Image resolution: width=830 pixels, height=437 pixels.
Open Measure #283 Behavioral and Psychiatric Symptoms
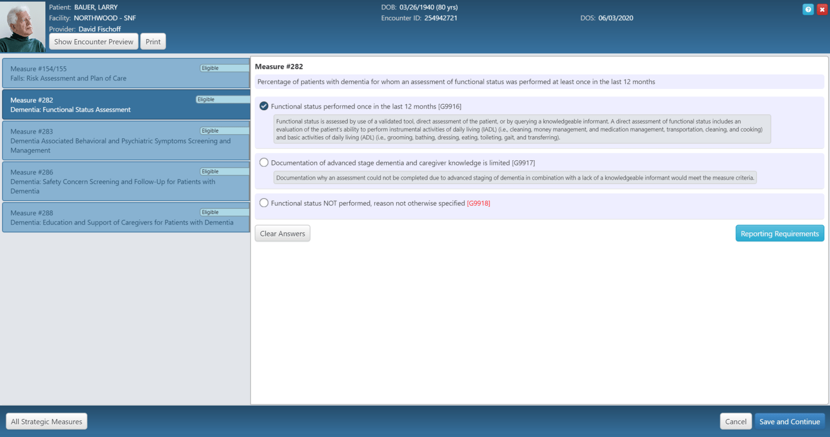click(x=126, y=140)
